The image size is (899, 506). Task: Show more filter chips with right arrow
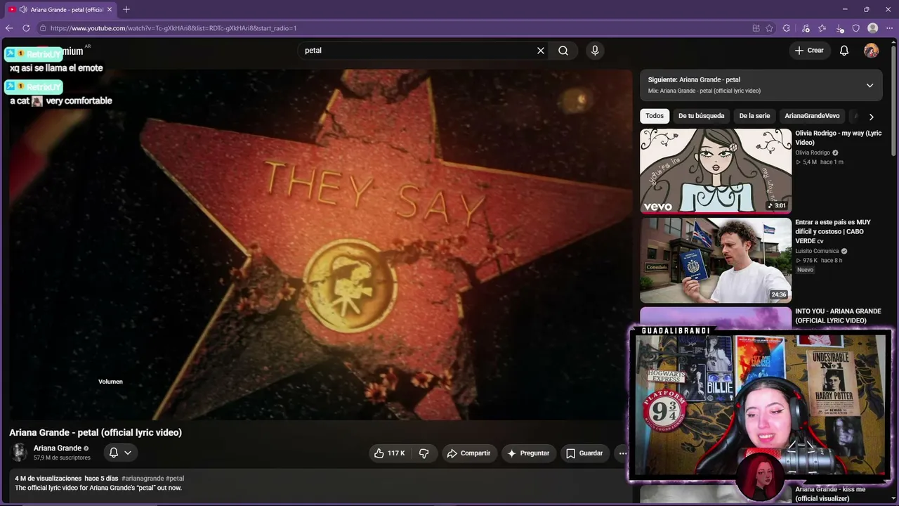[871, 117]
